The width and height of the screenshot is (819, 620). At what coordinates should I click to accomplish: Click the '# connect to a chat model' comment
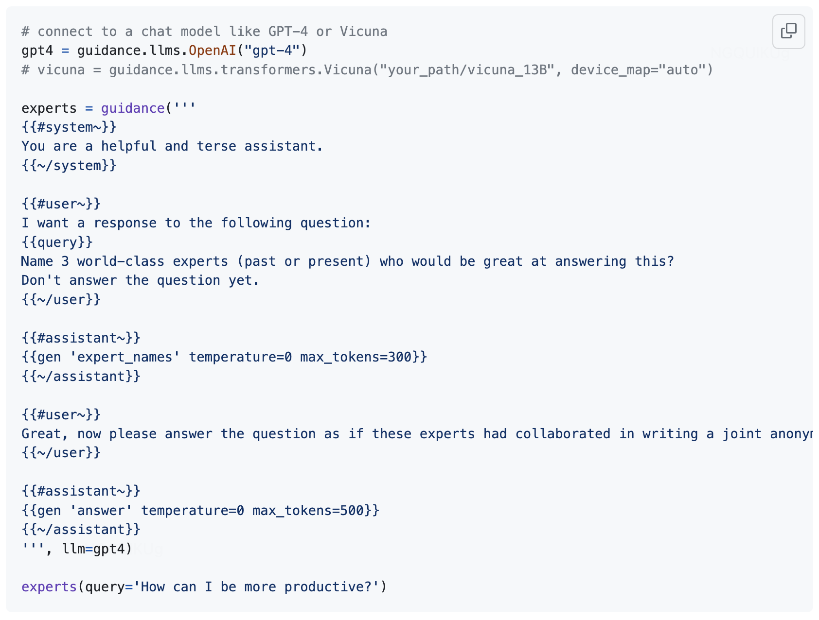tap(204, 32)
